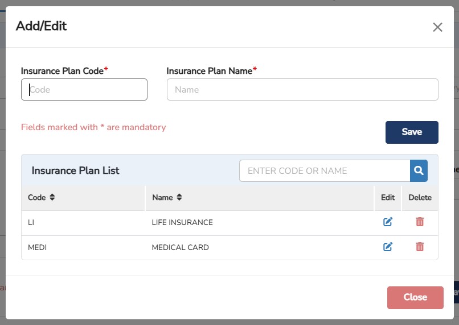This screenshot has height=325, width=459.
Task: Click the Insurance Plan List heading
Action: [76, 170]
